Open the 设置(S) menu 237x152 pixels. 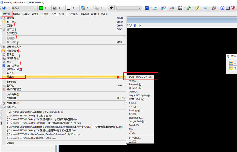tap(36, 14)
